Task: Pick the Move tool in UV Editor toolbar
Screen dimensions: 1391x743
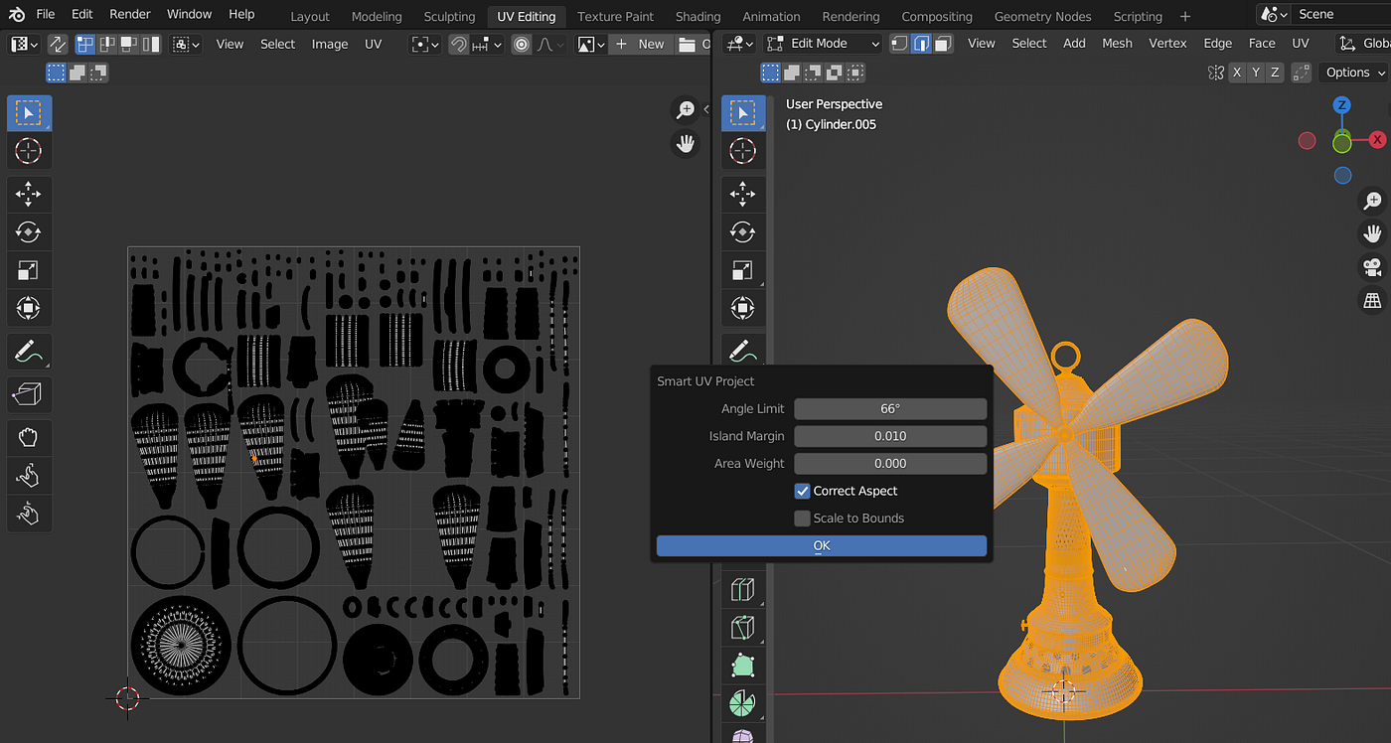Action: 29,193
